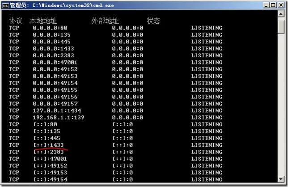The image size is (288, 187).
Task: Click LISTENING state in 192.168.1.1:139 row
Action: click(207, 117)
